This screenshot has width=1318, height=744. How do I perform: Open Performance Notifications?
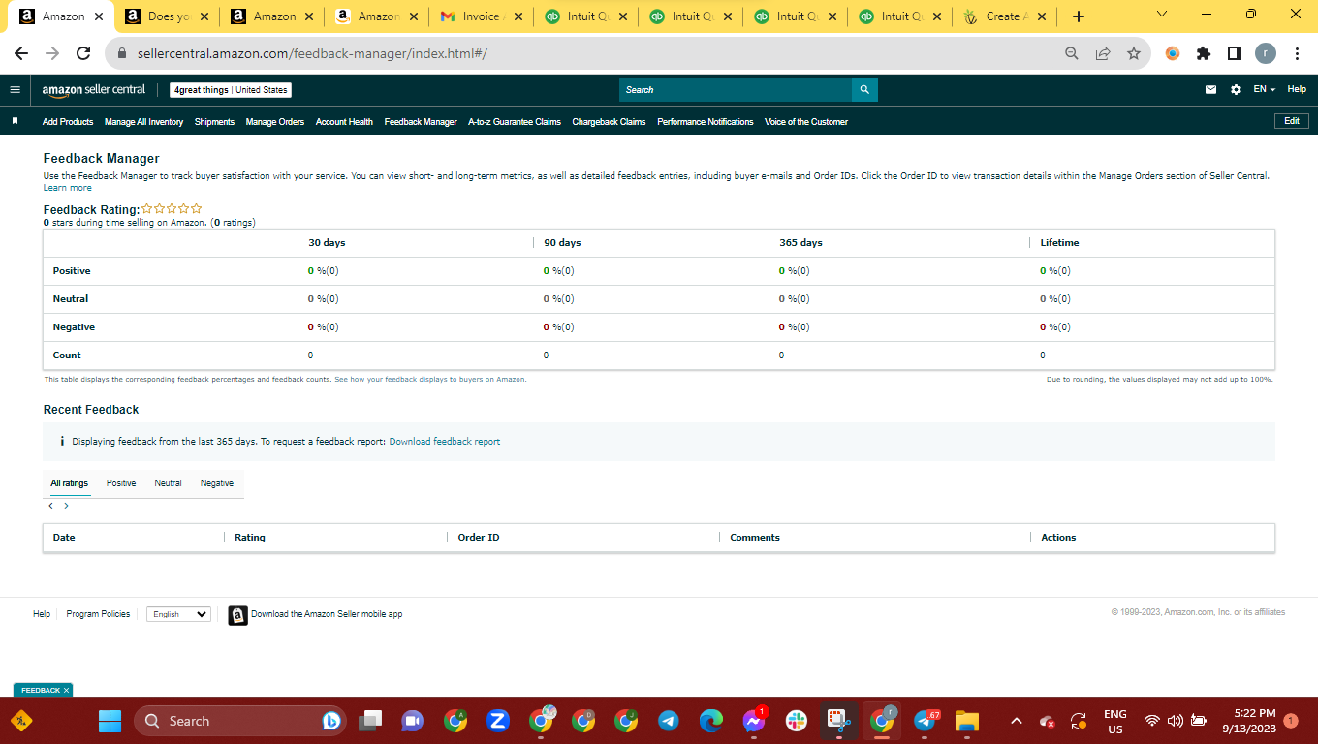tap(705, 122)
